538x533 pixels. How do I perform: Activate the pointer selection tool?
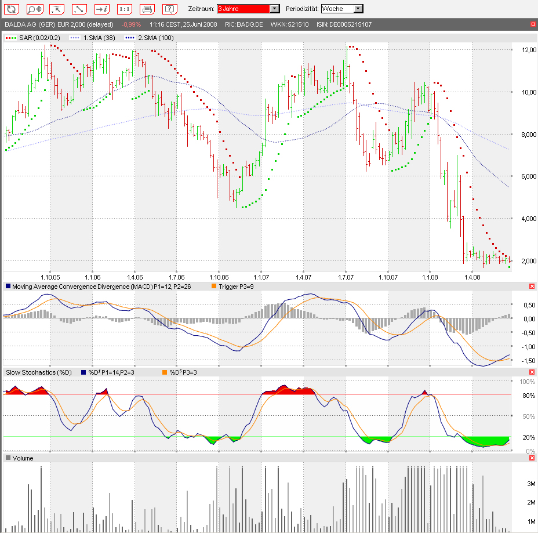57,9
